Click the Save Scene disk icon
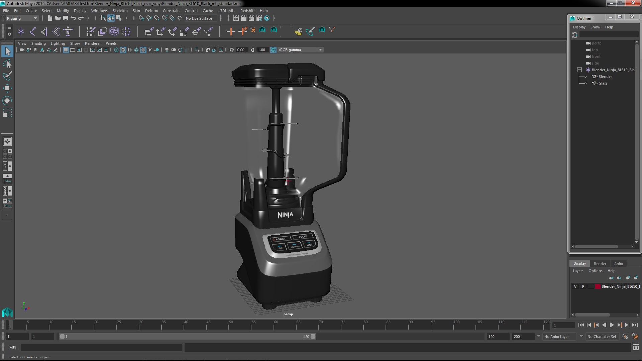The width and height of the screenshot is (642, 361). (x=66, y=18)
